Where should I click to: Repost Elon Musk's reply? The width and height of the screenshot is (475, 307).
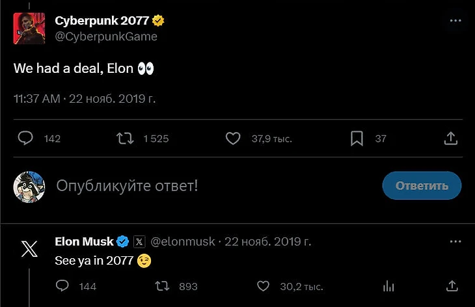(161, 286)
